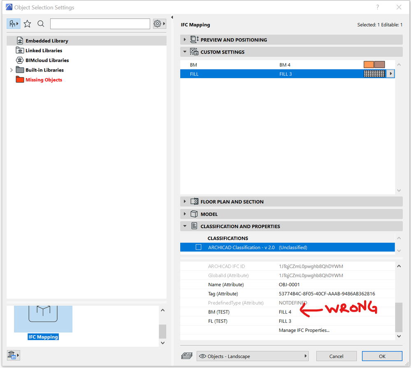Viewport: 411px width, 368px height.
Task: Select the Built-in Libraries folder
Action: (x=44, y=70)
